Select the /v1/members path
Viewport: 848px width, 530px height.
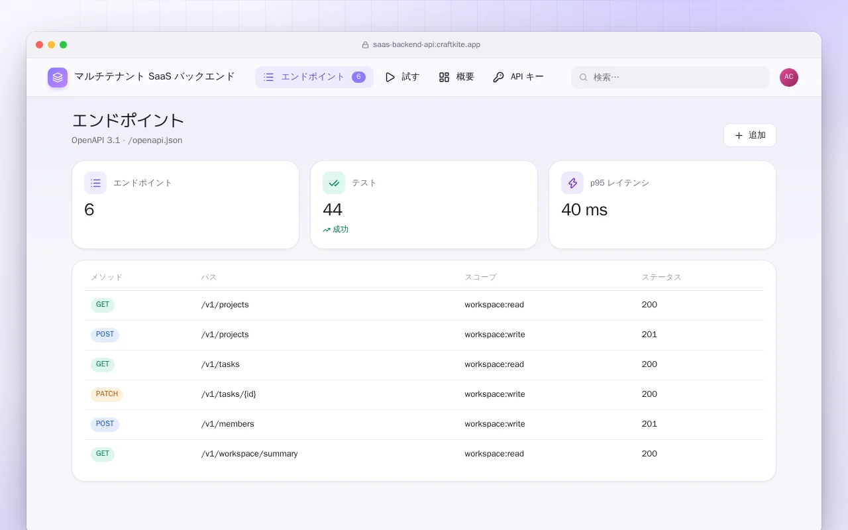coord(228,424)
